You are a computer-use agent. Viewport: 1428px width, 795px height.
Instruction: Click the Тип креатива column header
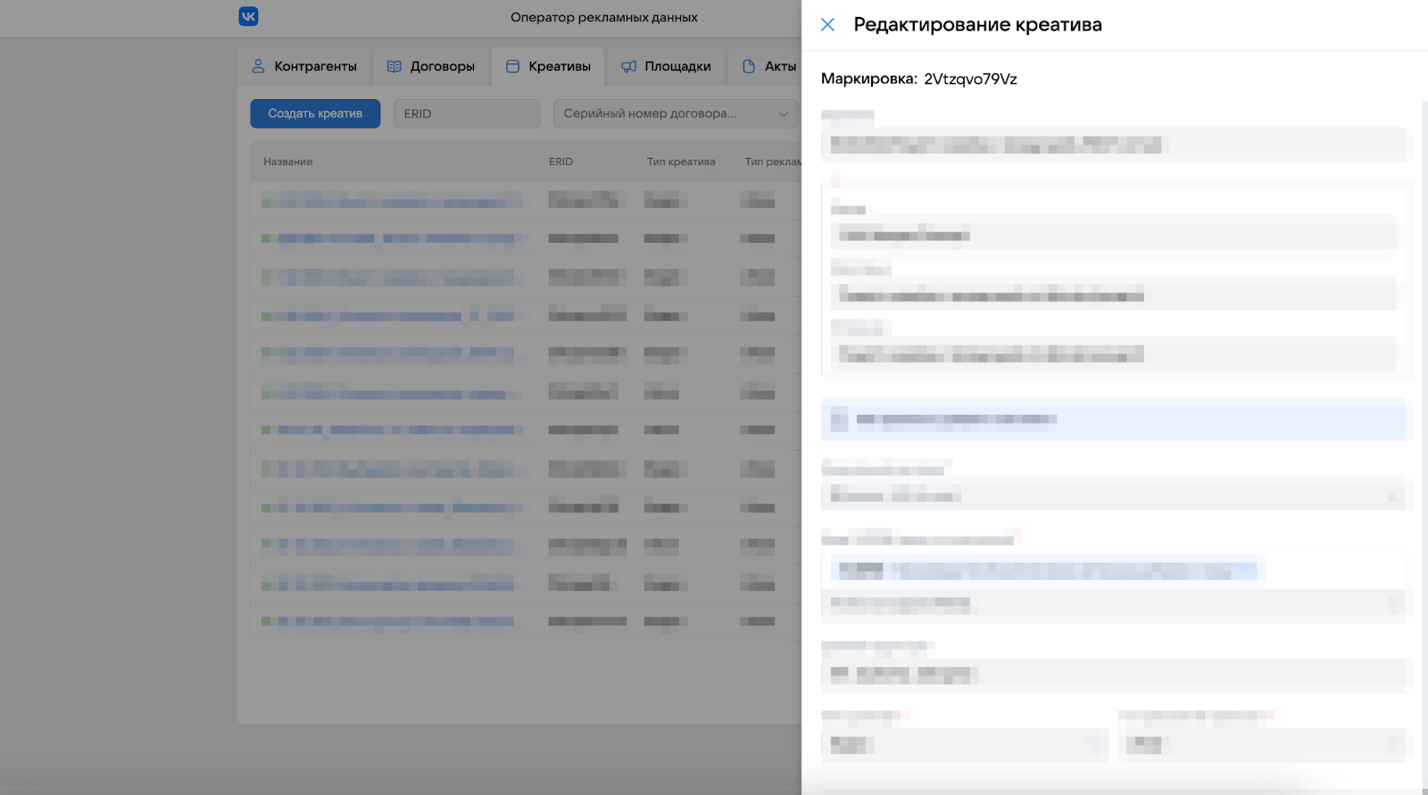click(x=681, y=161)
